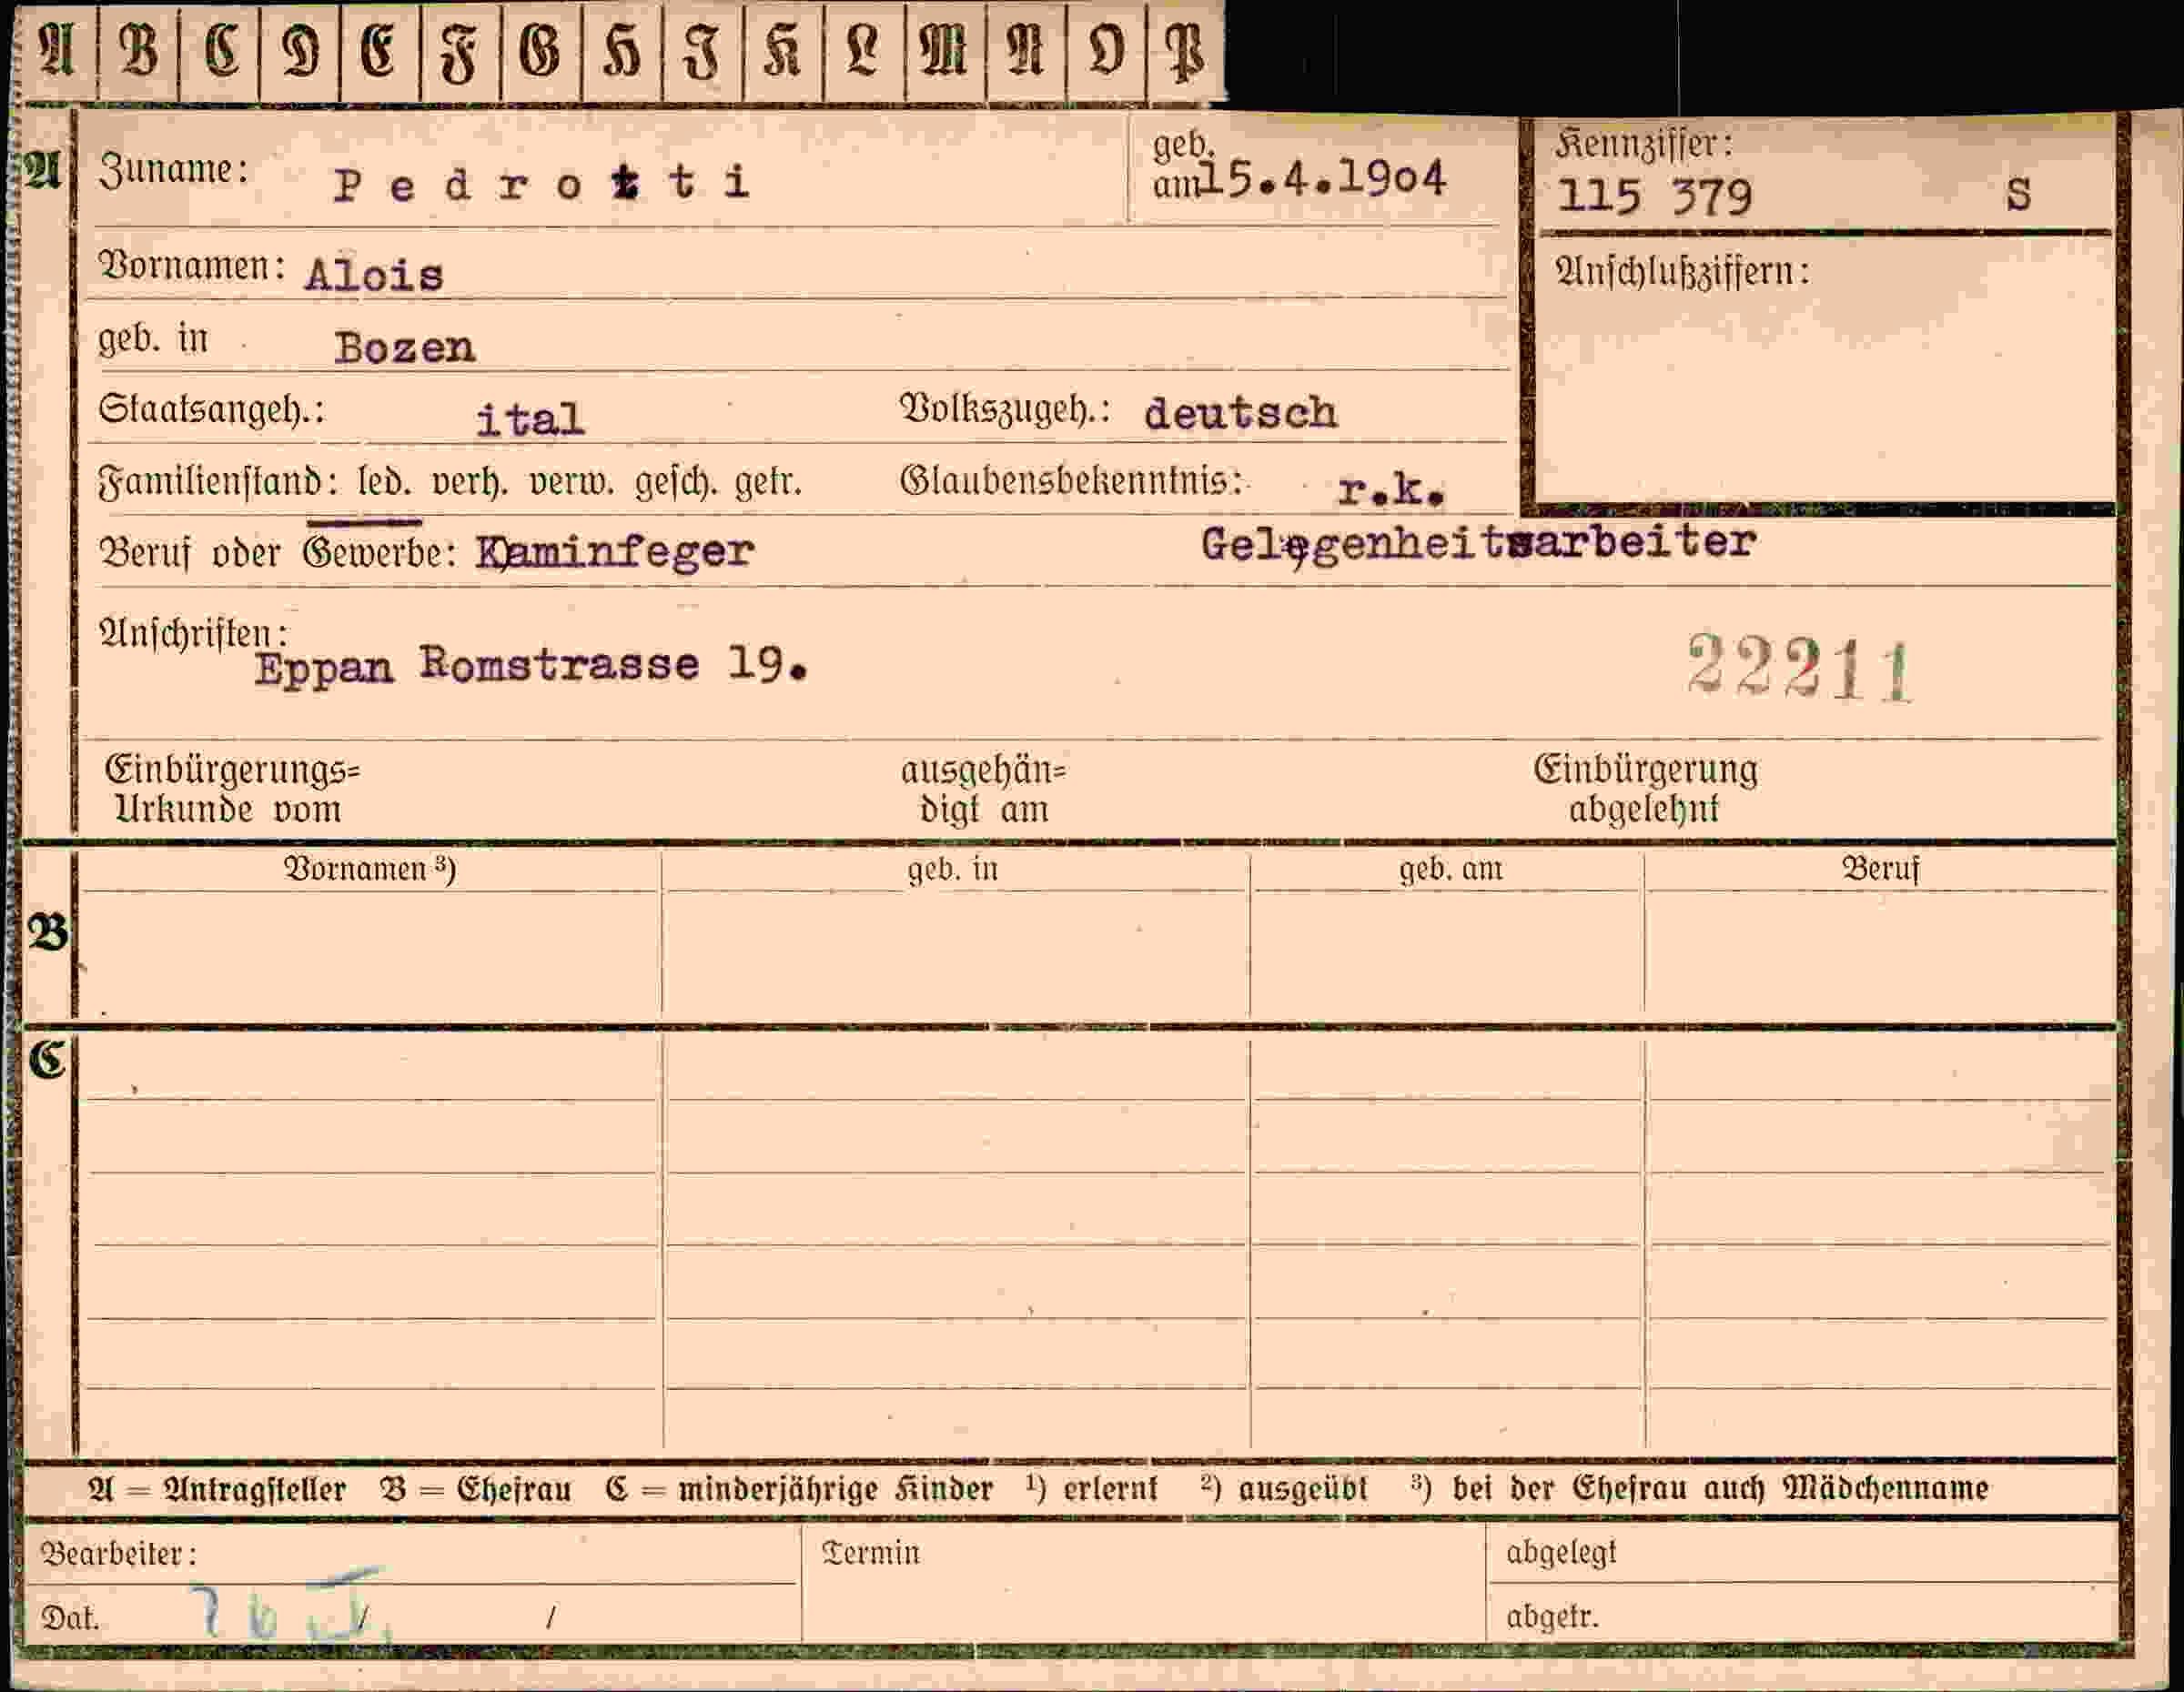The image size is (2184, 1692).
Task: Select the "Einbürgerung abgelehnt" label
Action: pos(1645,788)
